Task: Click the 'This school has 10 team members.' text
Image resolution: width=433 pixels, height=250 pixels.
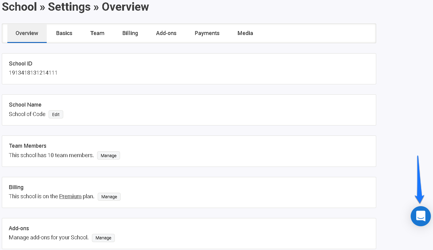Action: click(51, 155)
